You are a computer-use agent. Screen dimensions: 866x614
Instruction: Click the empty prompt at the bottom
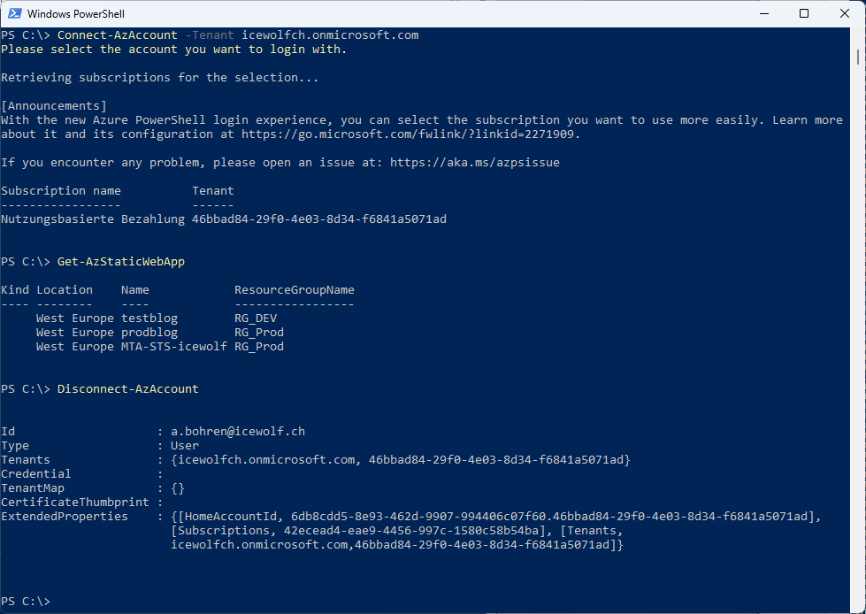(26, 602)
